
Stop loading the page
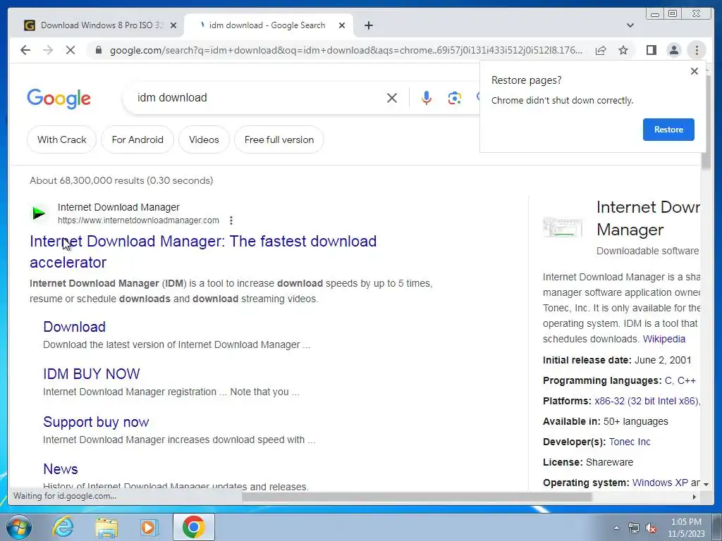pyautogui.click(x=71, y=50)
